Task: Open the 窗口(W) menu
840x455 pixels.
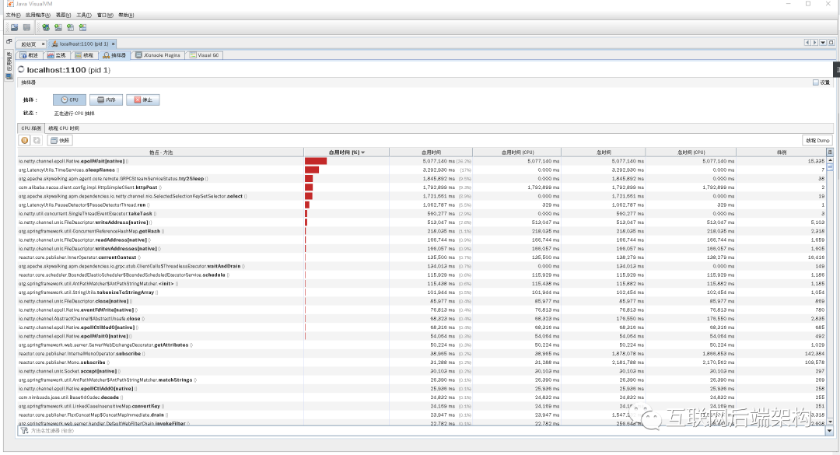Action: click(x=105, y=15)
